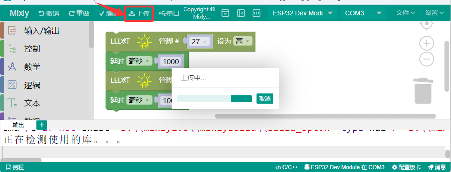
Task: Toggle the bottom output panel icon
Action: coord(225,13)
